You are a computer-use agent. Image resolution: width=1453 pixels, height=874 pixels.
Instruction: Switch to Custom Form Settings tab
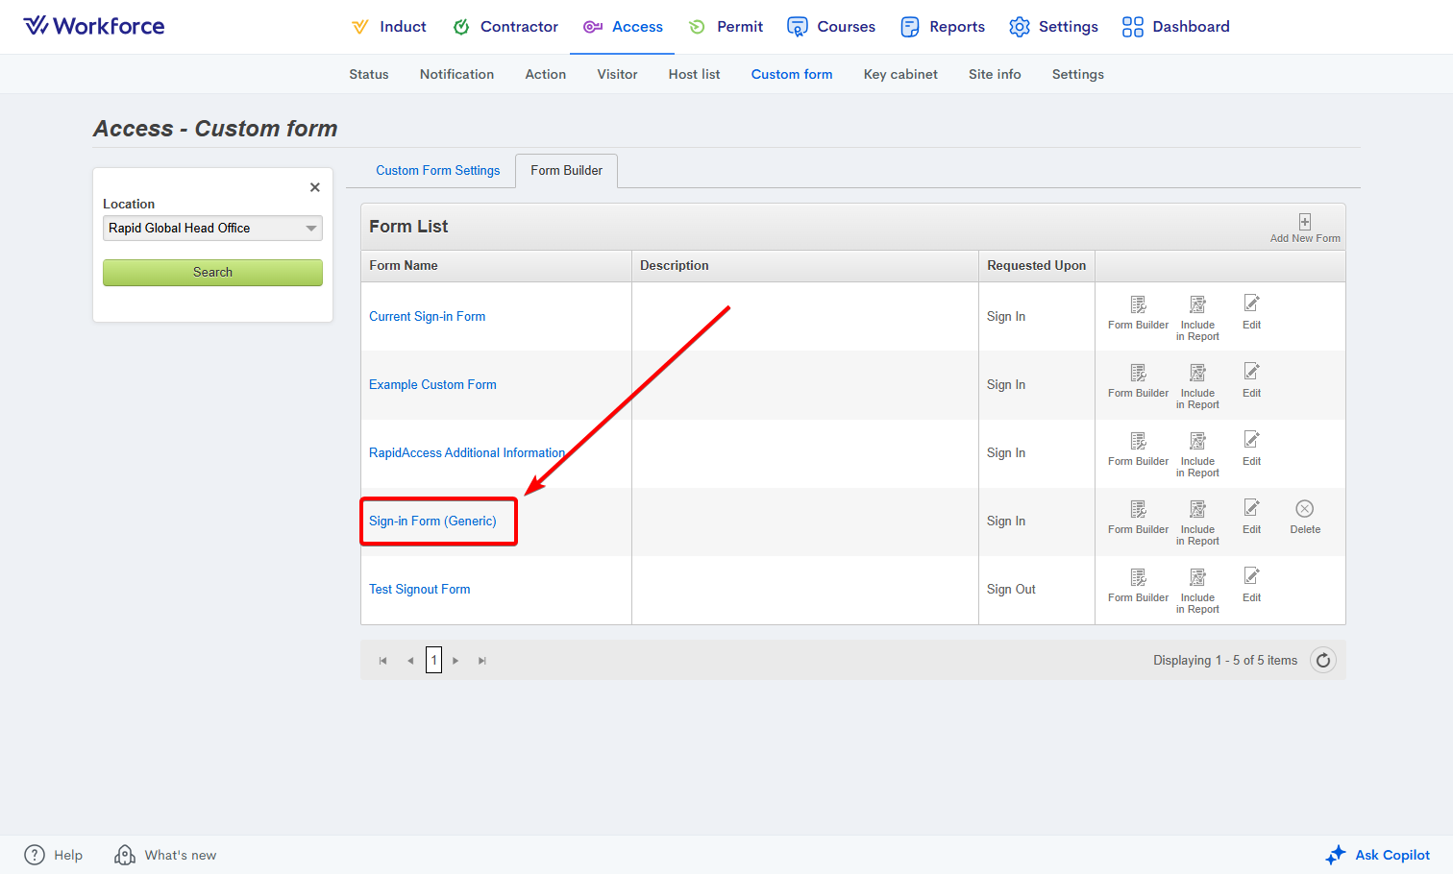(437, 171)
